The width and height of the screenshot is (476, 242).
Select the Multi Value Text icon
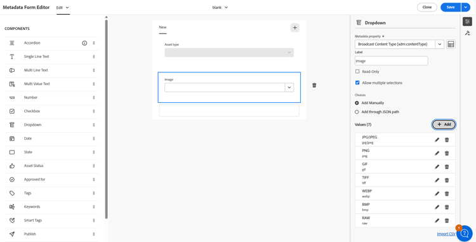[x=12, y=84]
